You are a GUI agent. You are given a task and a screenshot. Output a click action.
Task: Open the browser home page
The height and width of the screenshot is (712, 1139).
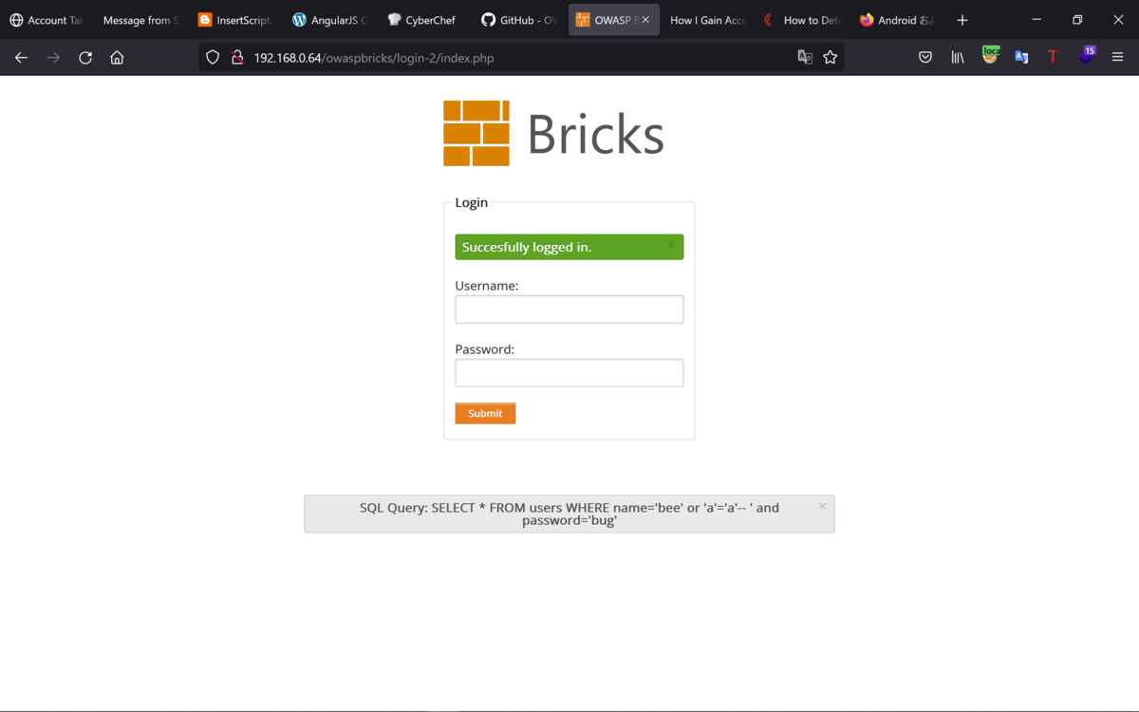117,58
